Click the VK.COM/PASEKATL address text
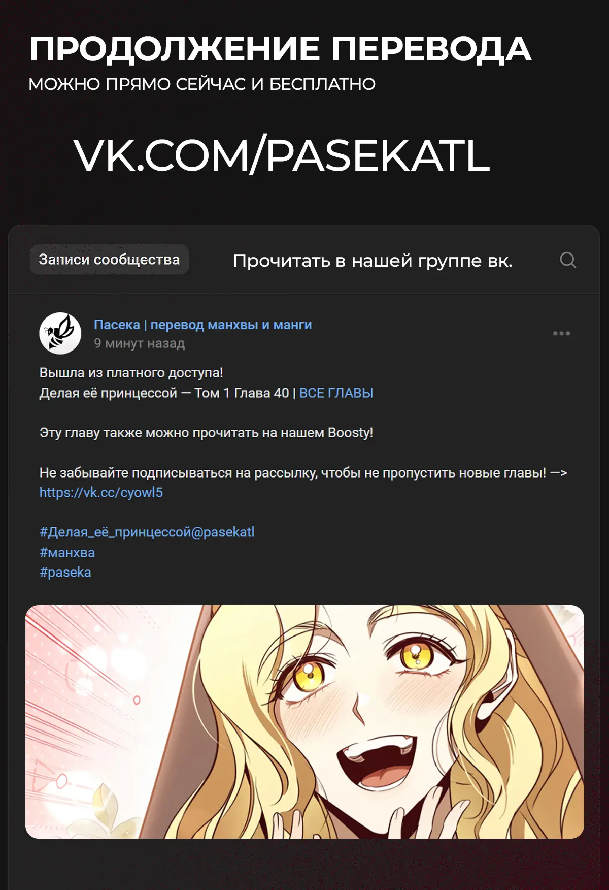 point(282,155)
